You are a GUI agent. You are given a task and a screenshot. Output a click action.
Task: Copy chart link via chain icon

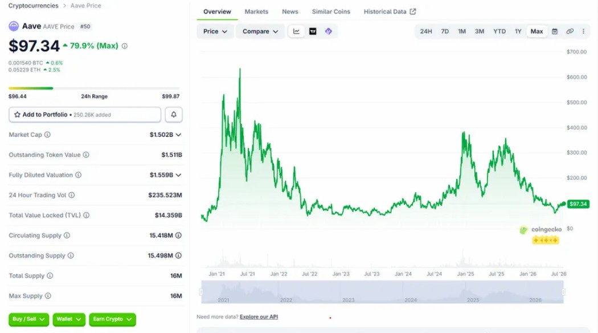point(570,31)
